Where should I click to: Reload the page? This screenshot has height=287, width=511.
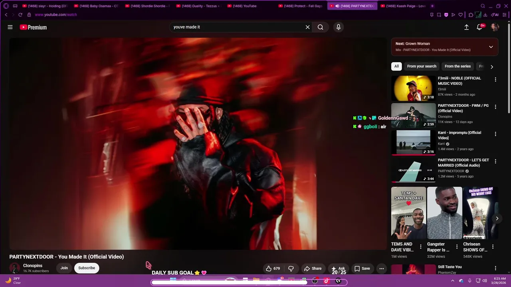coord(20,15)
